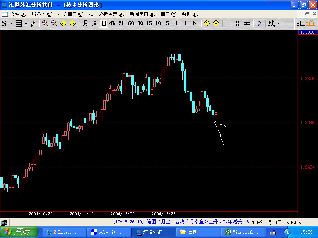The height and width of the screenshot is (238, 318).
Task: Click the 1.2945 price level label
Action: pyautogui.click(x=307, y=123)
